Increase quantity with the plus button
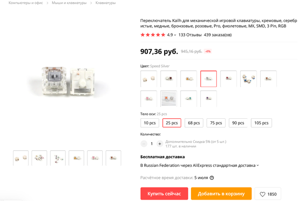Viewport: 303px width, 201px height. pyautogui.click(x=160, y=144)
